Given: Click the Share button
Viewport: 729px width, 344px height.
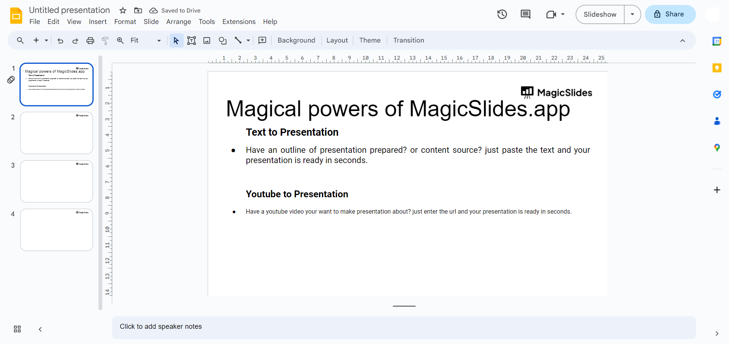Looking at the screenshot, I should [x=670, y=14].
